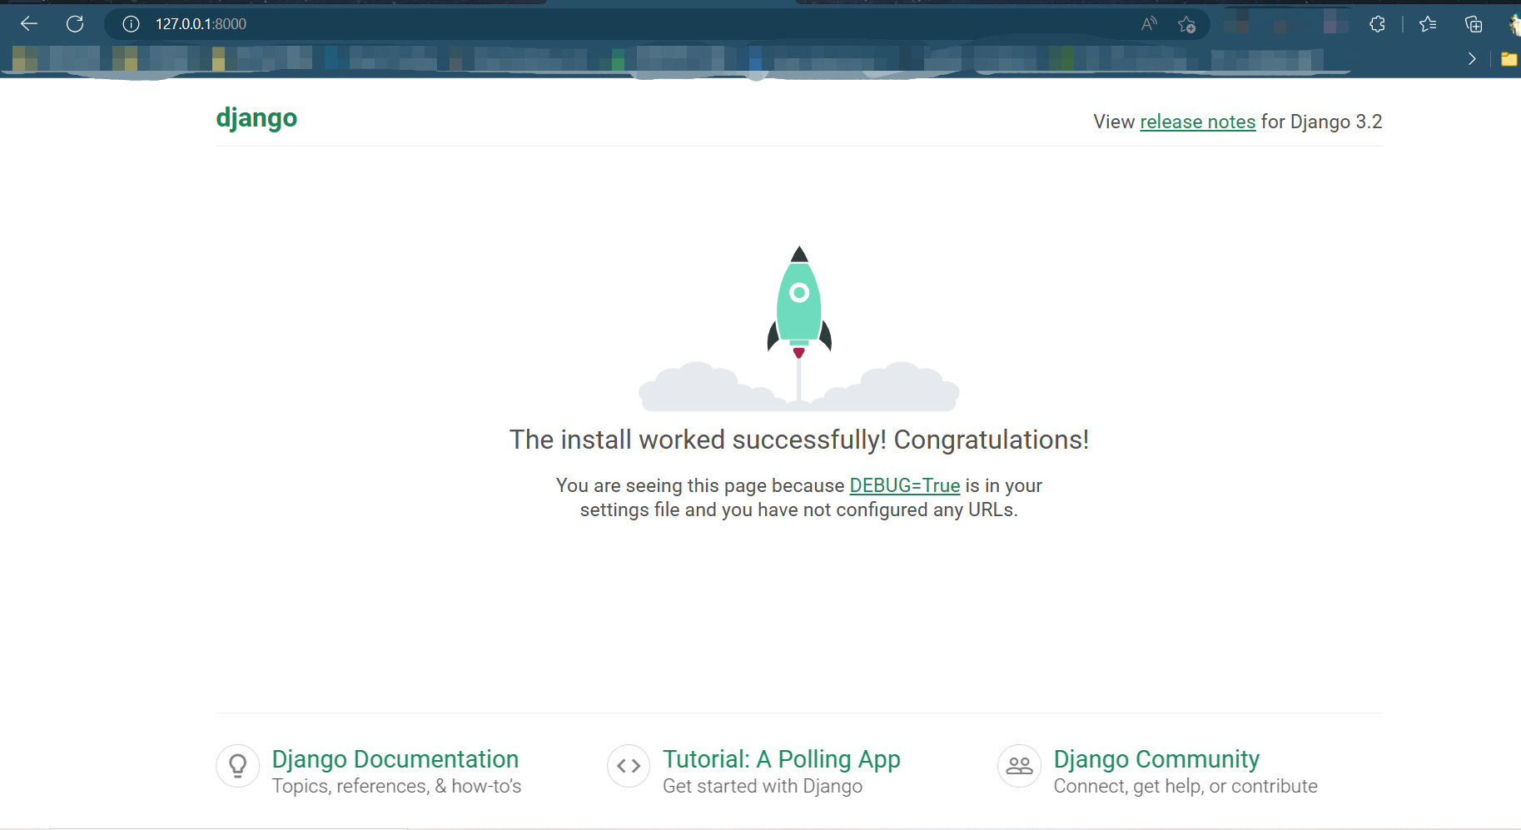This screenshot has height=830, width=1521.
Task: Click the code brackets tutorial icon
Action: click(x=629, y=766)
